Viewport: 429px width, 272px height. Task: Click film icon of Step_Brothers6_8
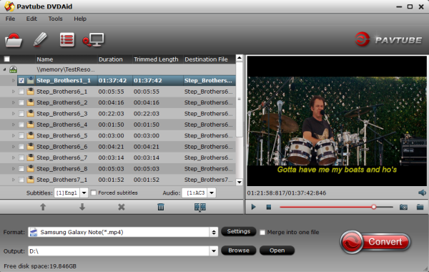point(31,169)
